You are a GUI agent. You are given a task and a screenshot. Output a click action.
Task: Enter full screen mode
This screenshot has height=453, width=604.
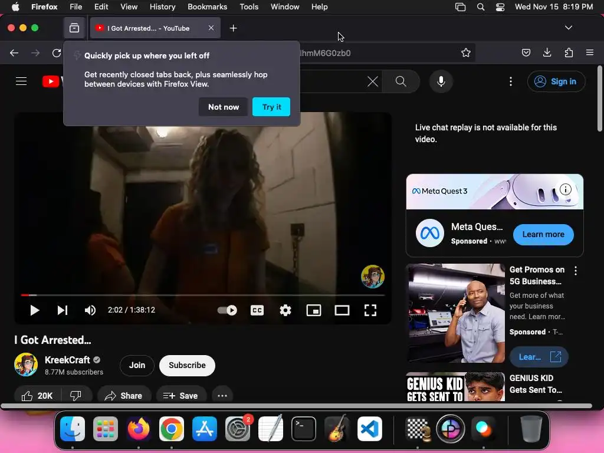tap(370, 310)
